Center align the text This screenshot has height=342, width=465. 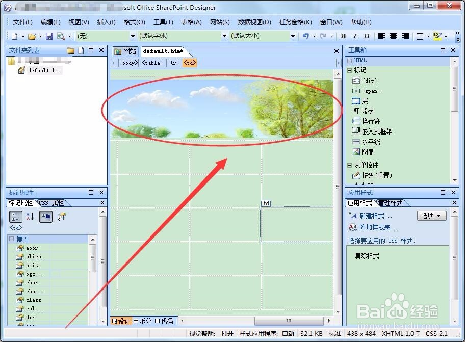pyautogui.click(x=394, y=36)
